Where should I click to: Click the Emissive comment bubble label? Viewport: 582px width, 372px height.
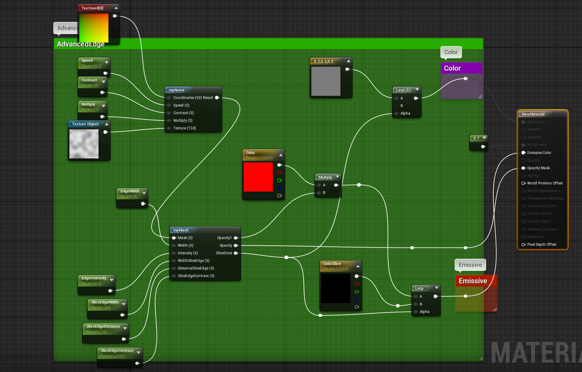(x=470, y=265)
